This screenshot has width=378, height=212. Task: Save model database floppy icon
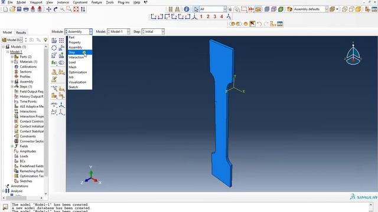[x=19, y=9]
